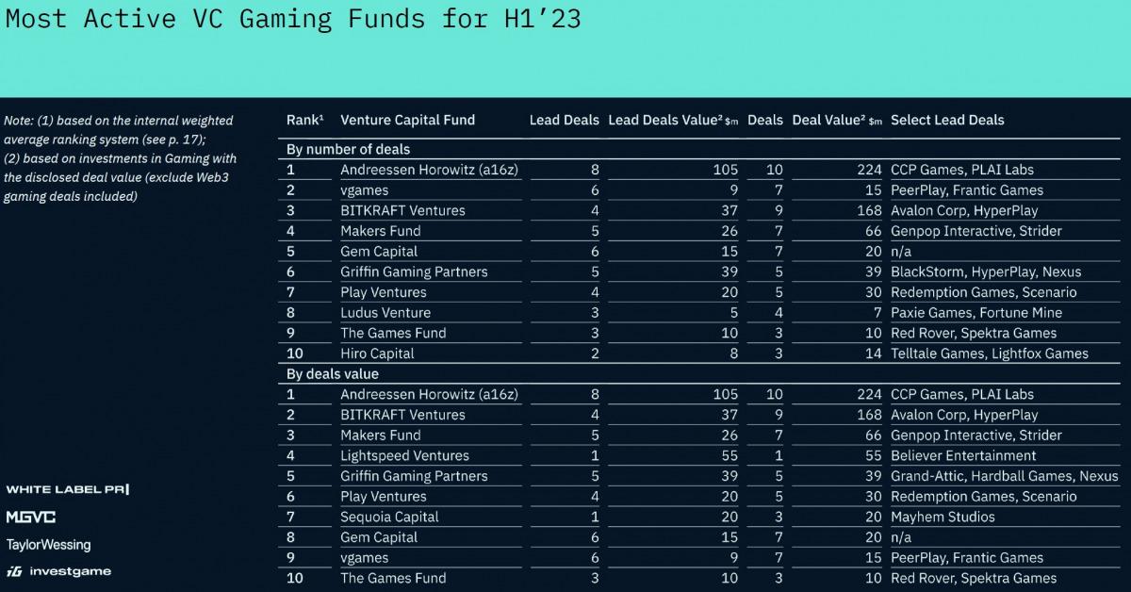Click the MGVC logo
This screenshot has width=1131, height=592.
coord(31,517)
